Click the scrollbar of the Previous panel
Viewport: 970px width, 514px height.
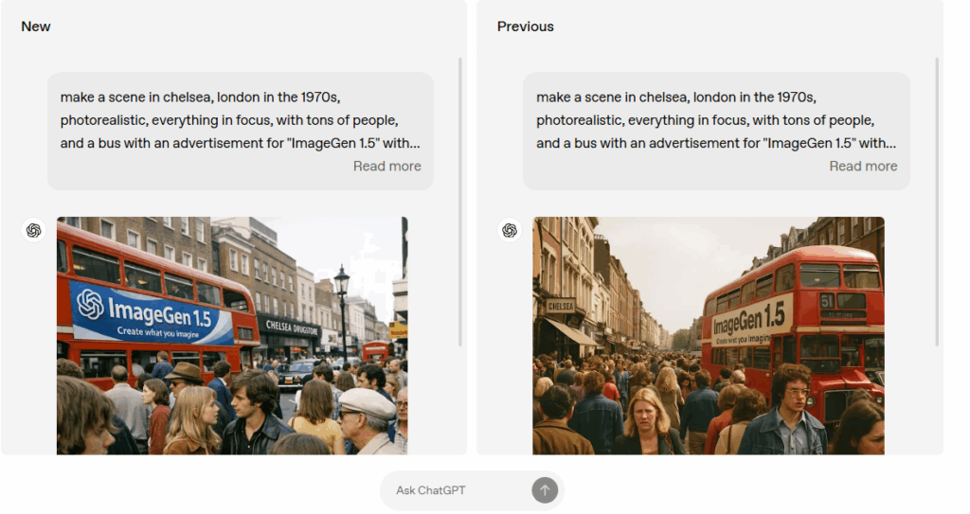pyautogui.click(x=937, y=202)
